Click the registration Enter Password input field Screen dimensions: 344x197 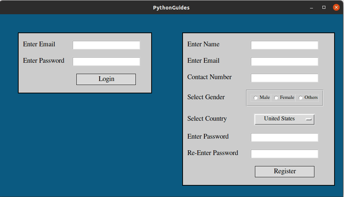[284, 137]
